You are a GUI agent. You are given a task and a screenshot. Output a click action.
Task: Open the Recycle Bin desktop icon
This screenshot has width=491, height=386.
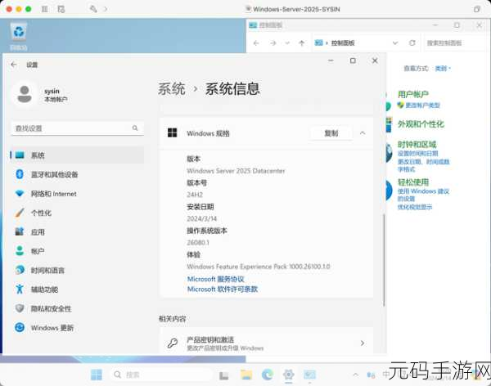(x=19, y=36)
